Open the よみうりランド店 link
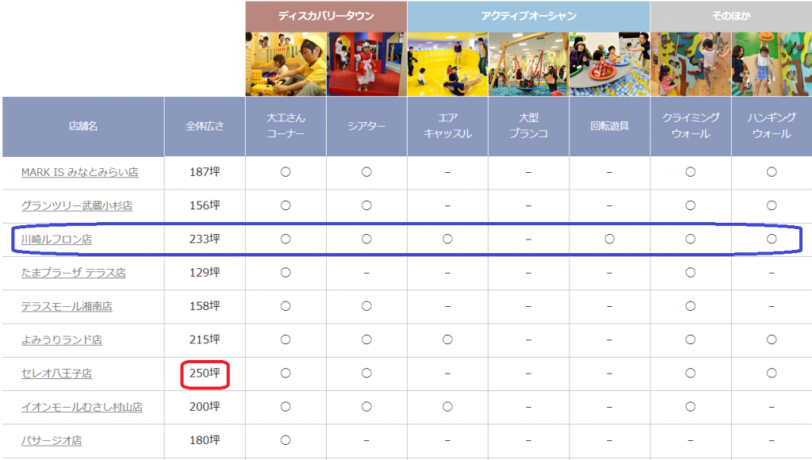This screenshot has width=812, height=460. click(x=62, y=339)
